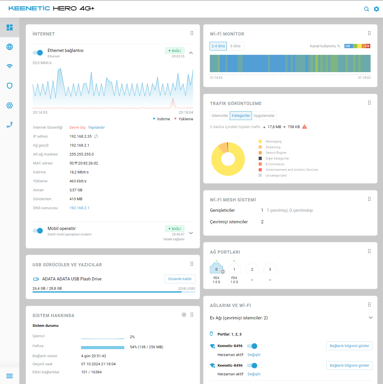Screen dimensions: 383x384
Task: Collapse the Ethernet bağlantısı details chevron
Action: pos(191,53)
